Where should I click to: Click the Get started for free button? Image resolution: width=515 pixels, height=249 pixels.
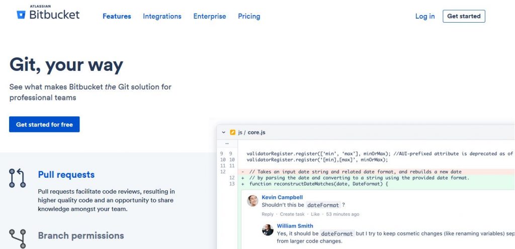point(44,125)
